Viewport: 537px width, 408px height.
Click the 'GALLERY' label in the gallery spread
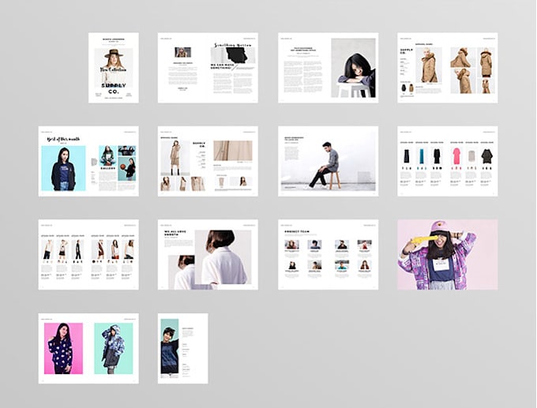pos(107,168)
